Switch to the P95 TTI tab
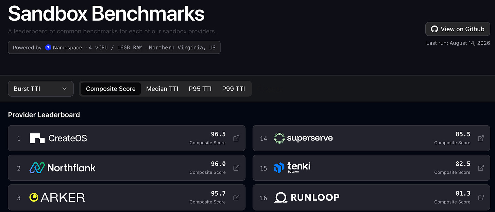The image size is (495, 212). (x=200, y=89)
